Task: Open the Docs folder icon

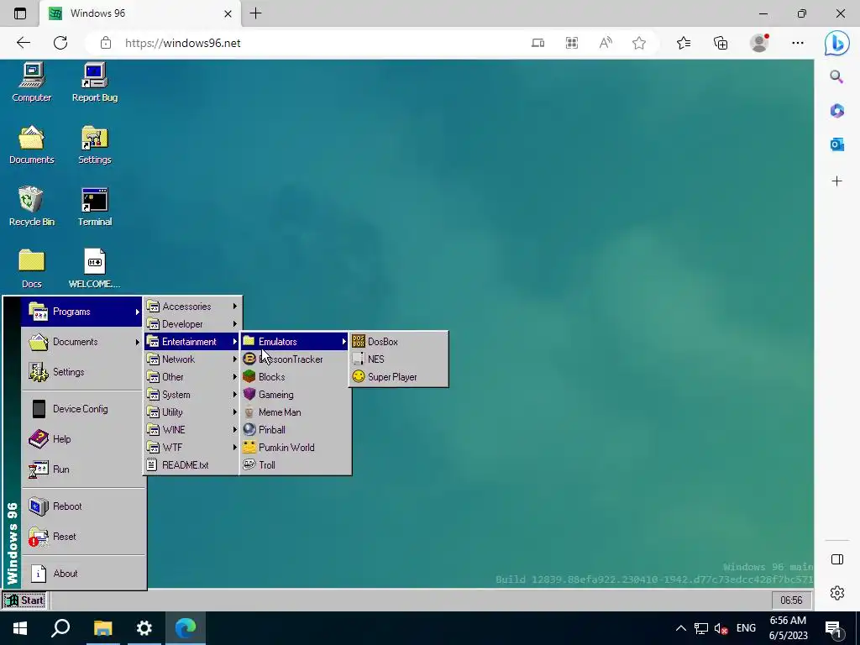Action: click(31, 269)
